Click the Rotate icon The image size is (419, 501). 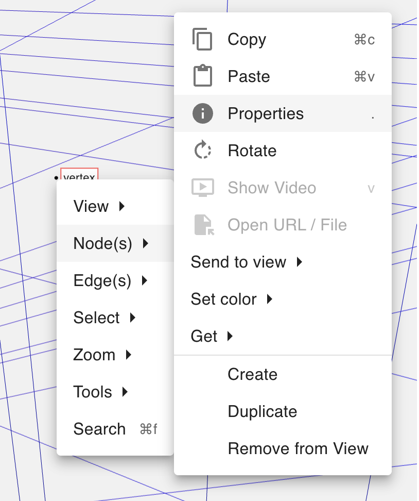pos(202,151)
